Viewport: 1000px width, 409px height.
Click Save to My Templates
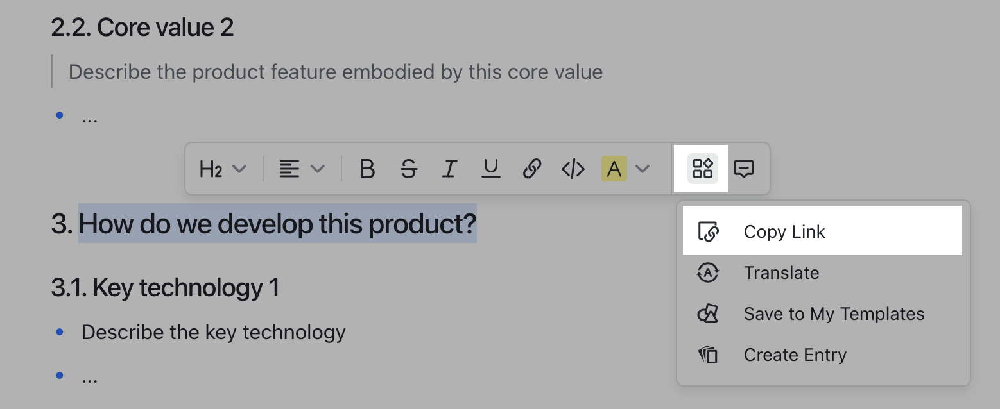pyautogui.click(x=833, y=313)
